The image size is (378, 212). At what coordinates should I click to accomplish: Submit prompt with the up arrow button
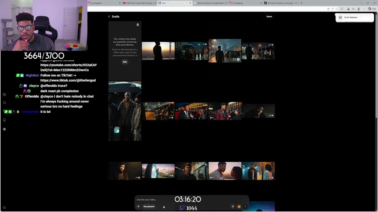[245, 206]
